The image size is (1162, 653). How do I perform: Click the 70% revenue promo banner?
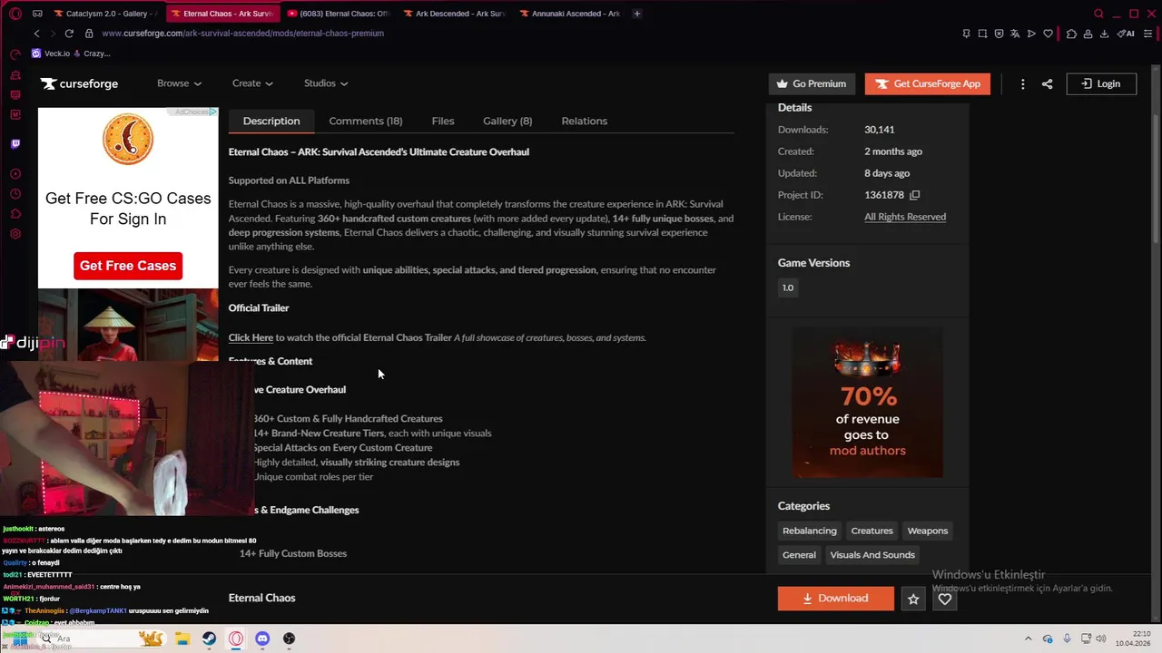pos(867,402)
